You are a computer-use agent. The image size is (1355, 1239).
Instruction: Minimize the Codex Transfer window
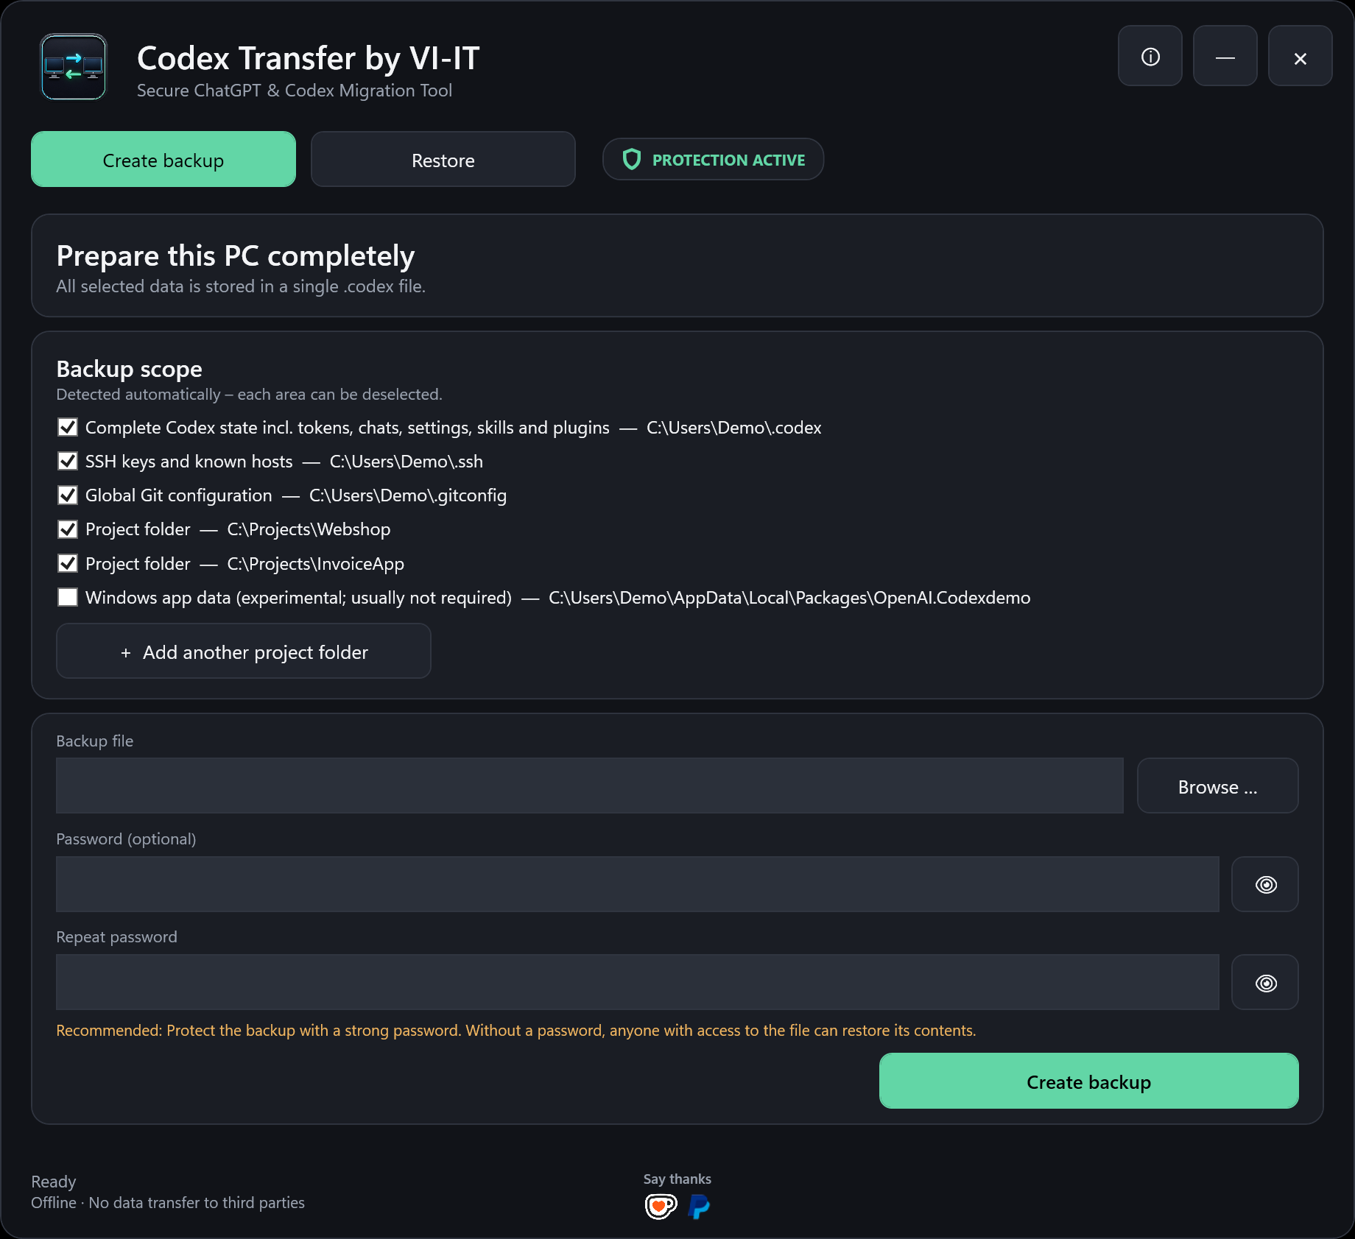[1225, 57]
